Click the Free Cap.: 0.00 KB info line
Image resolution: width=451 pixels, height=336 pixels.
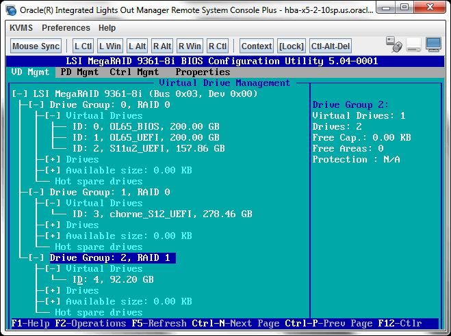coord(361,137)
